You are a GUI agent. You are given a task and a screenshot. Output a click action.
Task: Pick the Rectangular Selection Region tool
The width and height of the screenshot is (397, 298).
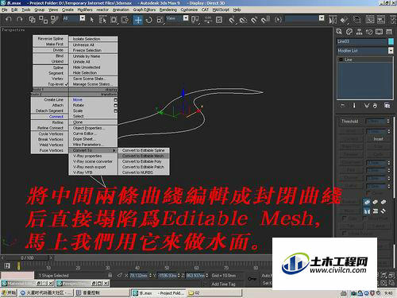[114, 20]
